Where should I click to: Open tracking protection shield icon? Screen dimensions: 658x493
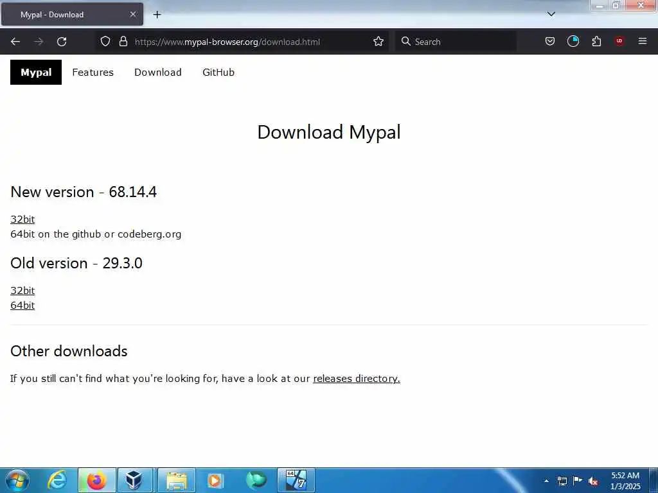pos(105,41)
